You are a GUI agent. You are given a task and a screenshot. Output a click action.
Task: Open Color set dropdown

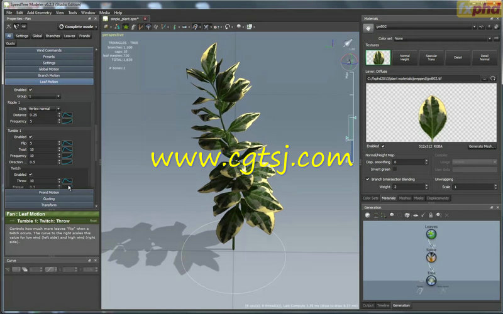tap(443, 38)
